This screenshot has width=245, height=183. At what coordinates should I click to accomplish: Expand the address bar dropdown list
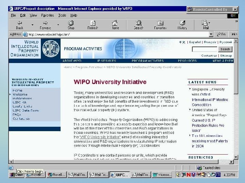pos(211,34)
